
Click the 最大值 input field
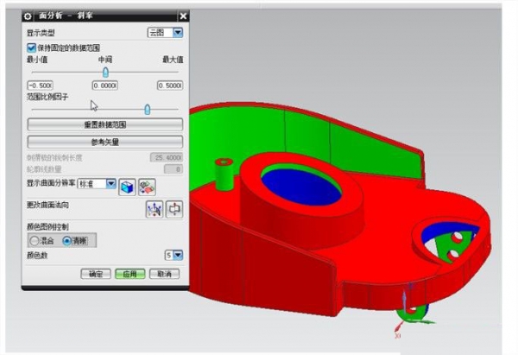pyautogui.click(x=170, y=86)
